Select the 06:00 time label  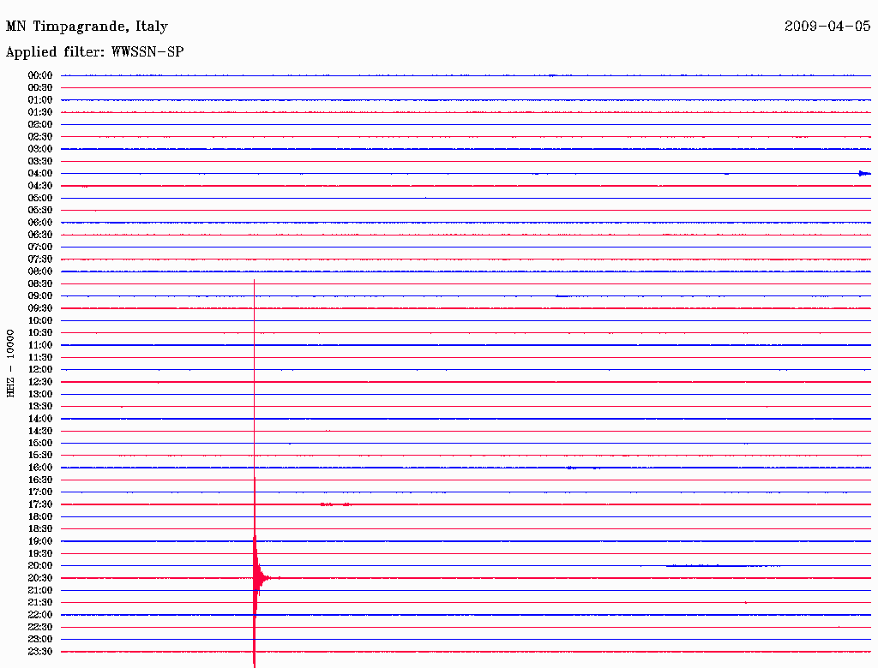pyautogui.click(x=40, y=222)
